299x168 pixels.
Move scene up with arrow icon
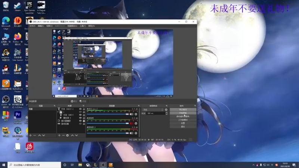tap(40, 136)
